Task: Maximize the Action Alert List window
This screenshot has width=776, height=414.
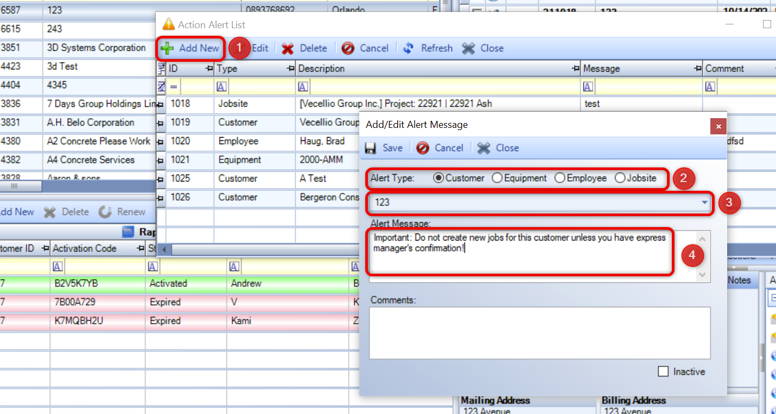Action: [767, 24]
